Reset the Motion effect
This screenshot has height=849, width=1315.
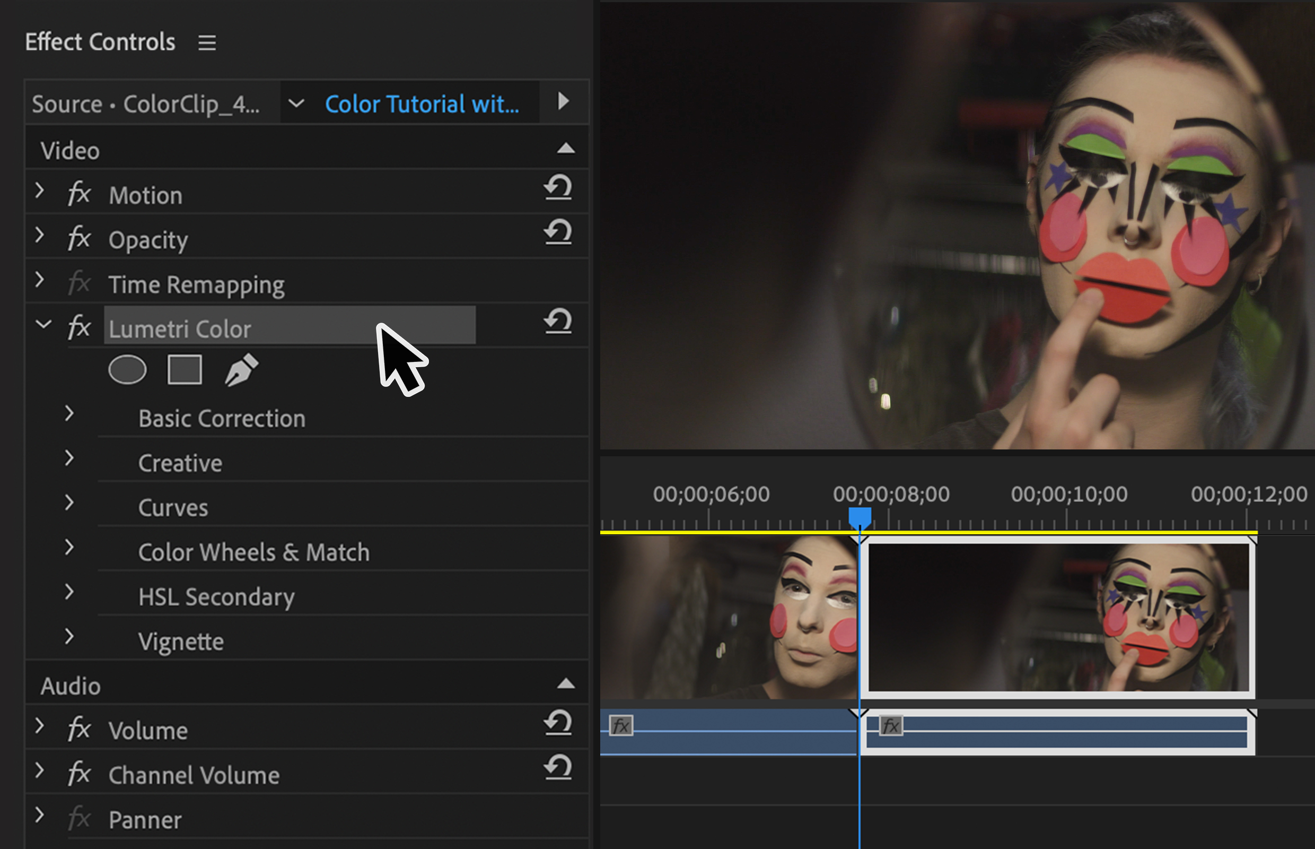[558, 187]
